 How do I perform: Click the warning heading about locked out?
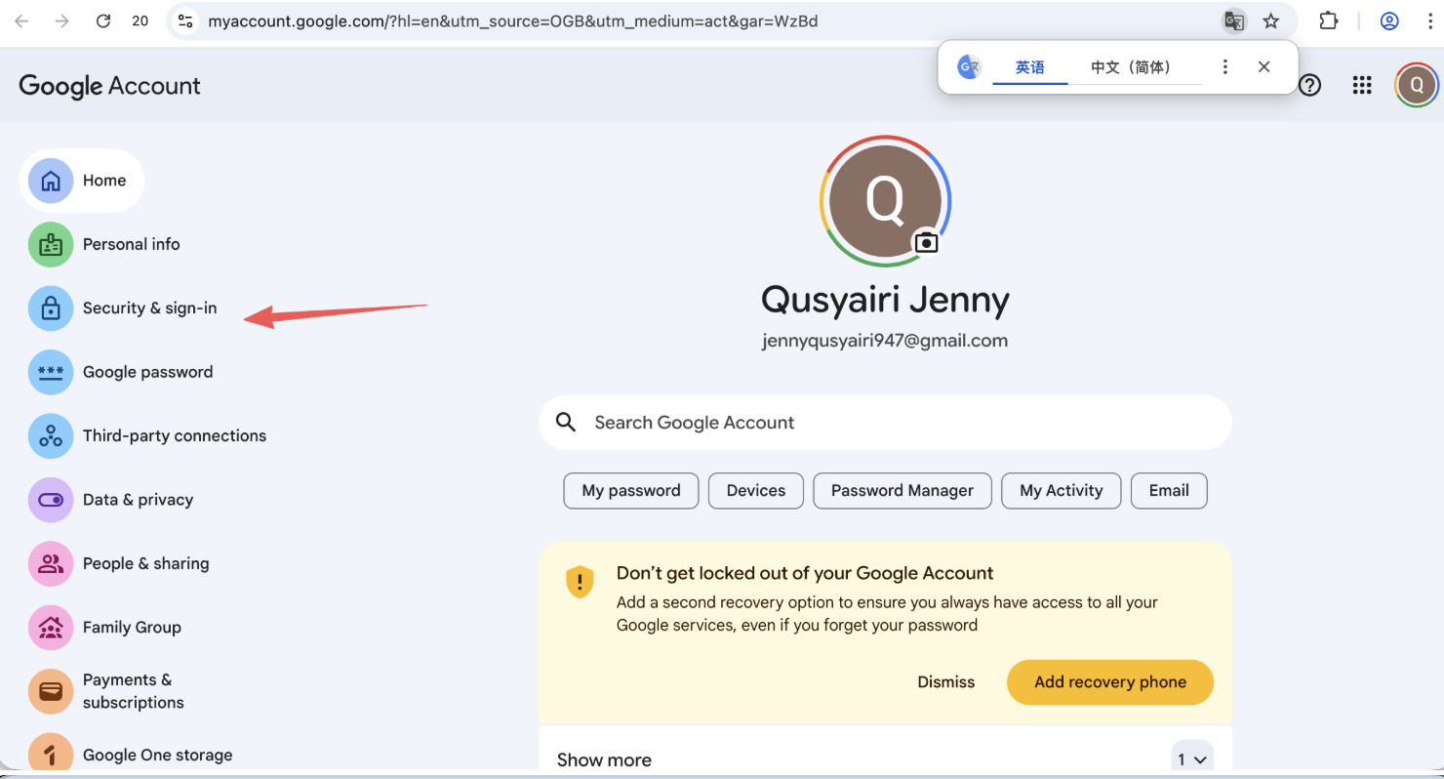point(805,573)
